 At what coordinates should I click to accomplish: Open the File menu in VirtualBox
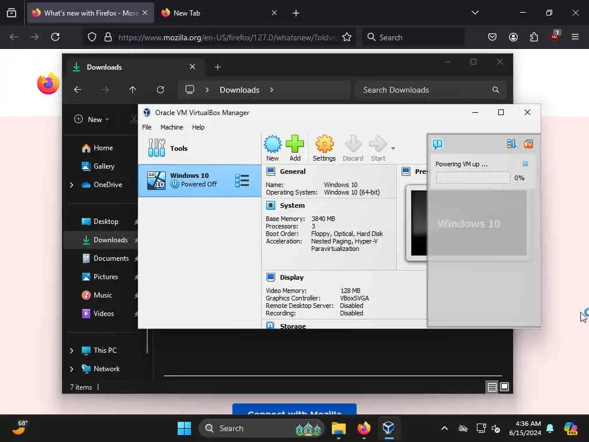[147, 127]
